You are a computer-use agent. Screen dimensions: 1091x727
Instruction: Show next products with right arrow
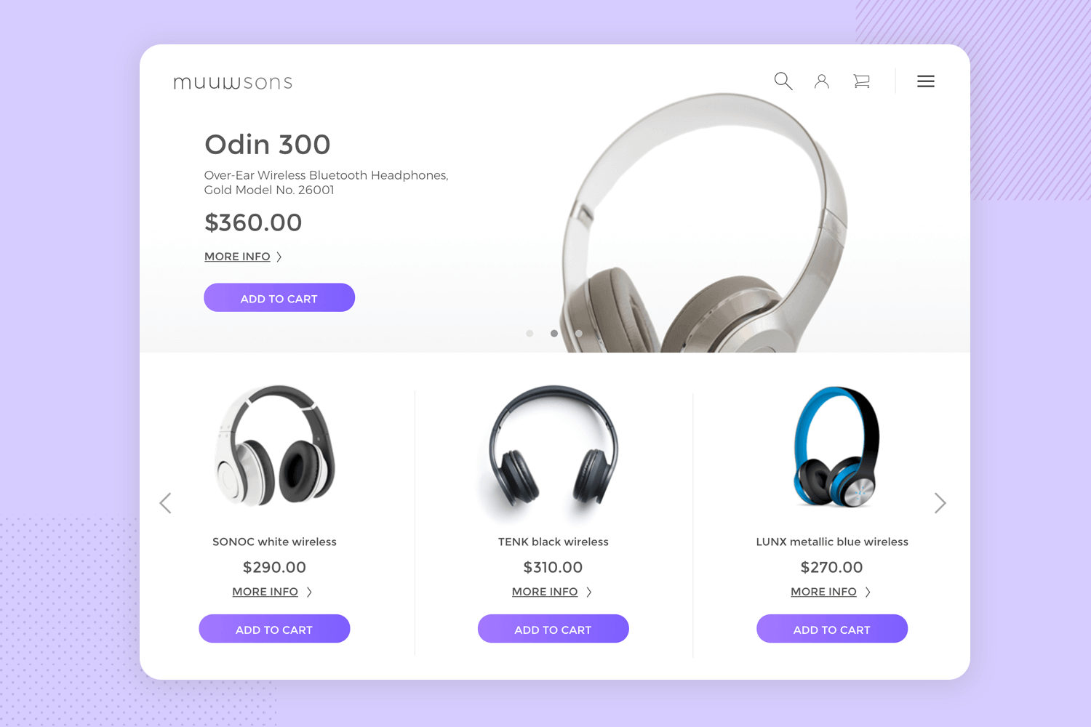[940, 503]
